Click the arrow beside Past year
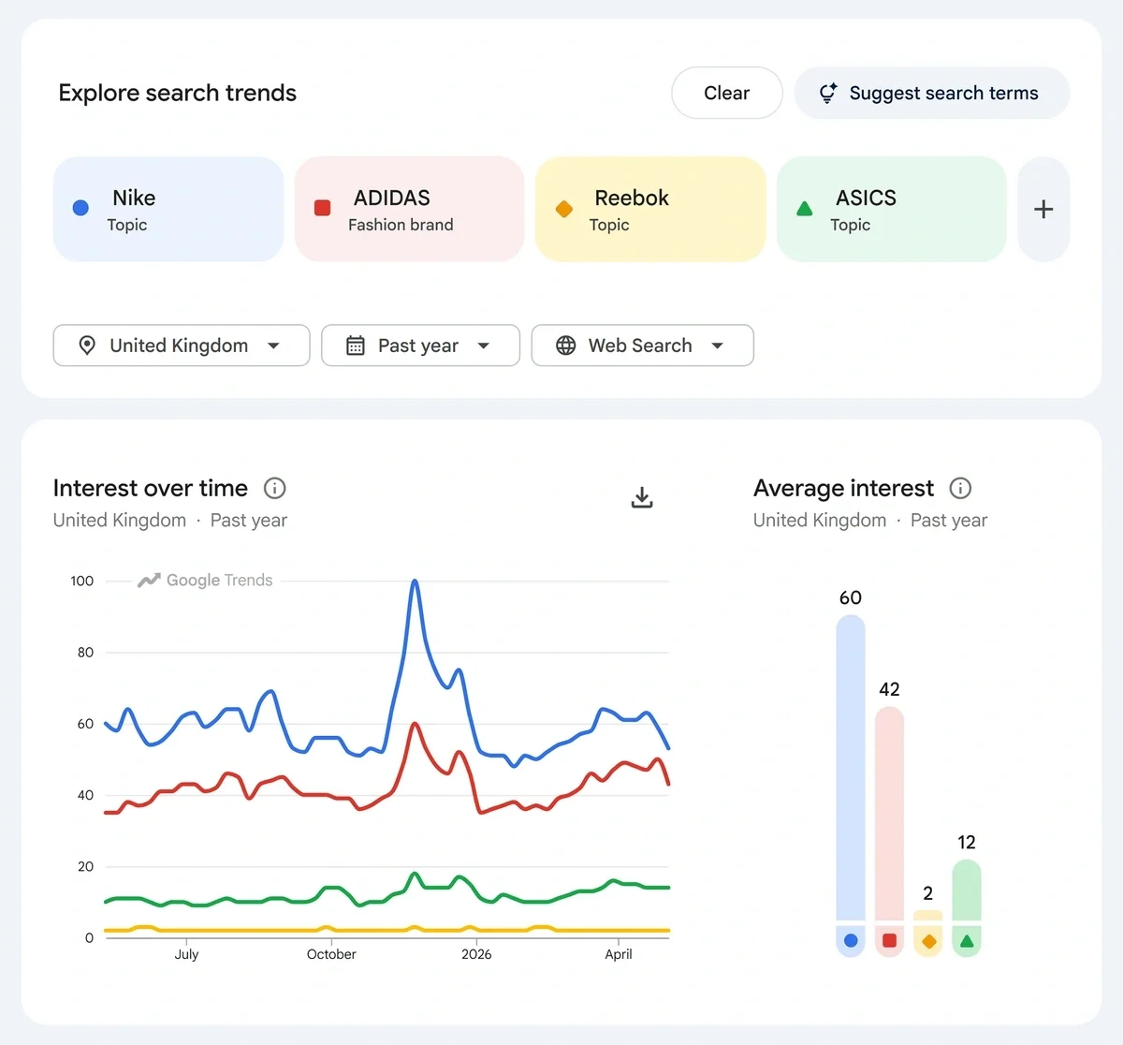This screenshot has width=1123, height=1045. point(484,346)
